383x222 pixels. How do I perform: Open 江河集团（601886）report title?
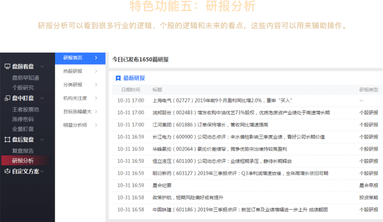click(210, 125)
